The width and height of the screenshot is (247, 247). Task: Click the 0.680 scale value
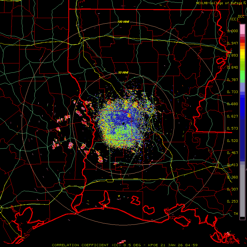pyautogui.click(x=232, y=104)
